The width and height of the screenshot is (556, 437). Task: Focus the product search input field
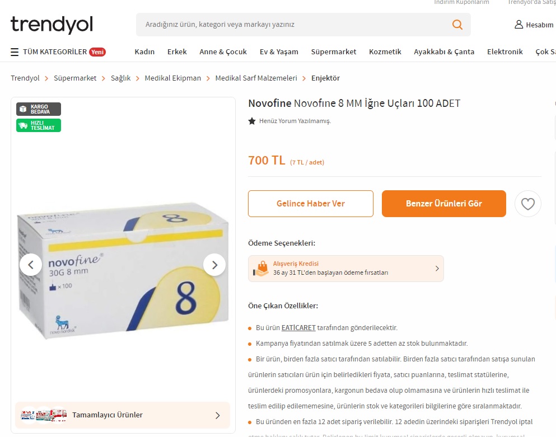click(295, 25)
